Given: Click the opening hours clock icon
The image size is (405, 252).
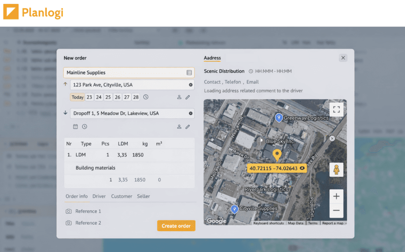Looking at the screenshot, I should [251, 71].
